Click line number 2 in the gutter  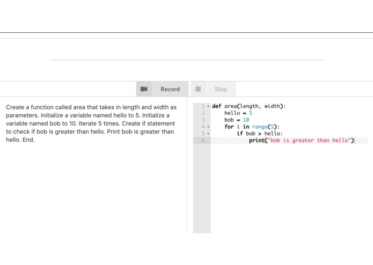(203, 113)
